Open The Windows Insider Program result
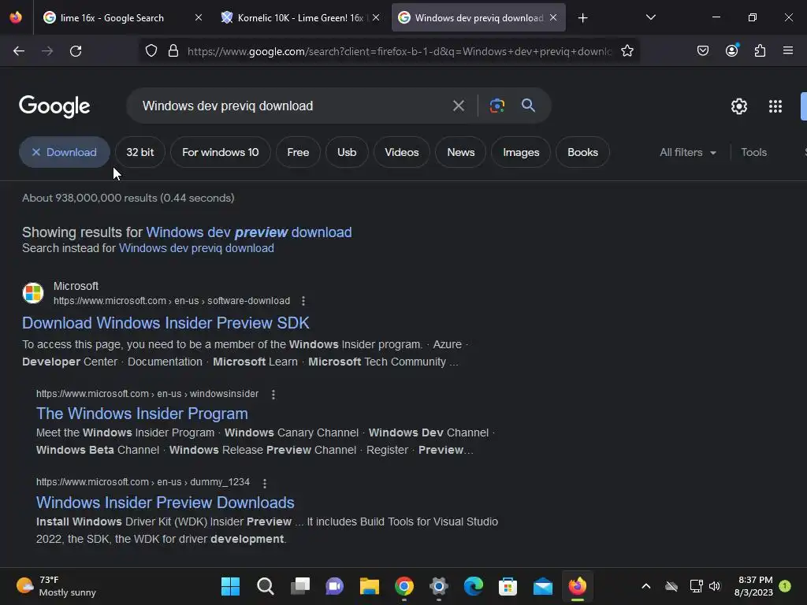This screenshot has height=605, width=807. pyautogui.click(x=142, y=414)
